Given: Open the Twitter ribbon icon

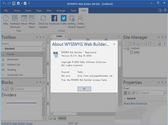Looking at the screenshot, I should 64,20.
